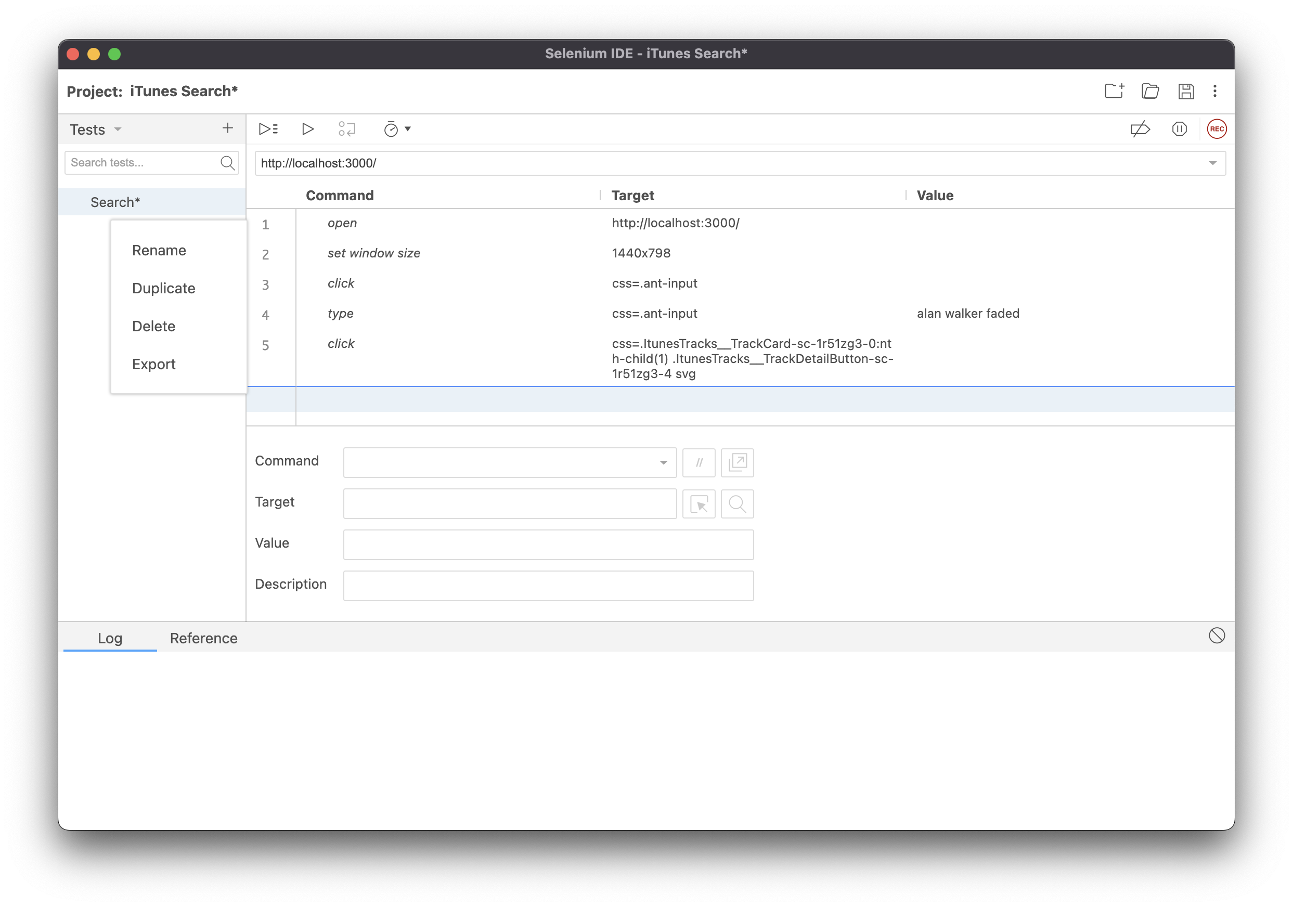Select target in page button
This screenshot has width=1293, height=907.
click(x=699, y=503)
